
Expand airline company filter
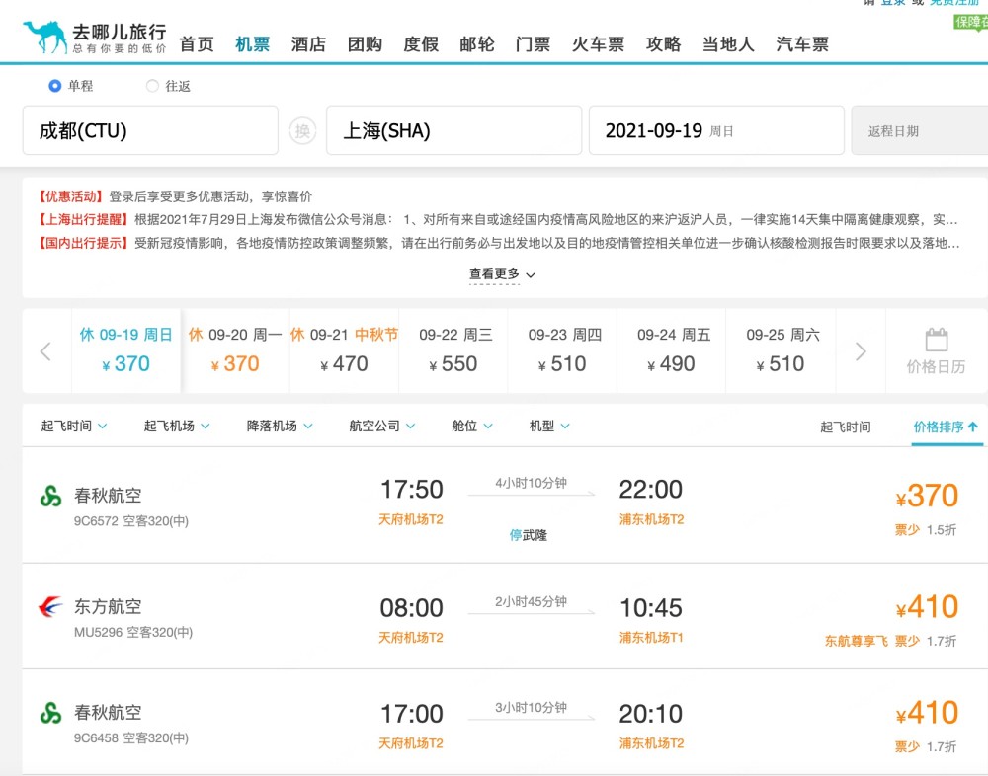click(x=381, y=426)
